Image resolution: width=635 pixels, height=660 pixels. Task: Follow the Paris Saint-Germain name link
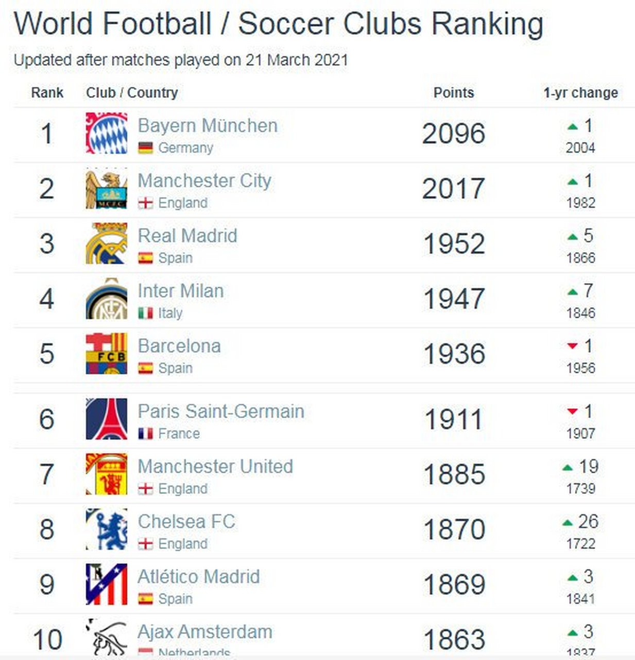(x=221, y=411)
